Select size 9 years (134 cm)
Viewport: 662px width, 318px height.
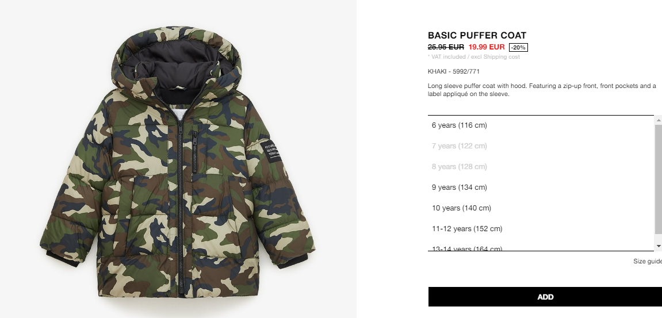tap(541, 187)
